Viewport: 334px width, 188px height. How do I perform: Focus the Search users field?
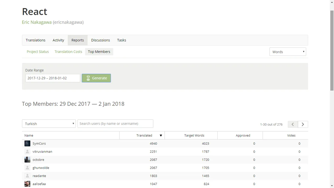click(x=115, y=124)
